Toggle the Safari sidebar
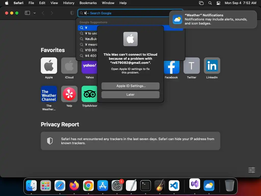This screenshot has width=261, height=196. [x=27, y=13]
